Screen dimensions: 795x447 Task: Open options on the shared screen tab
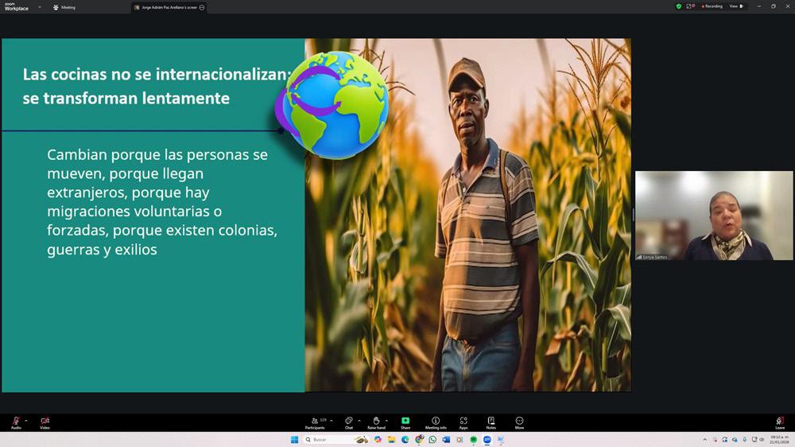coord(202,7)
